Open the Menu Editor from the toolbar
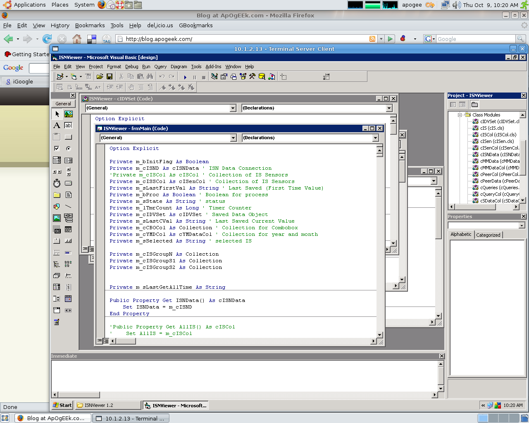The width and height of the screenshot is (529, 423). 88,76
